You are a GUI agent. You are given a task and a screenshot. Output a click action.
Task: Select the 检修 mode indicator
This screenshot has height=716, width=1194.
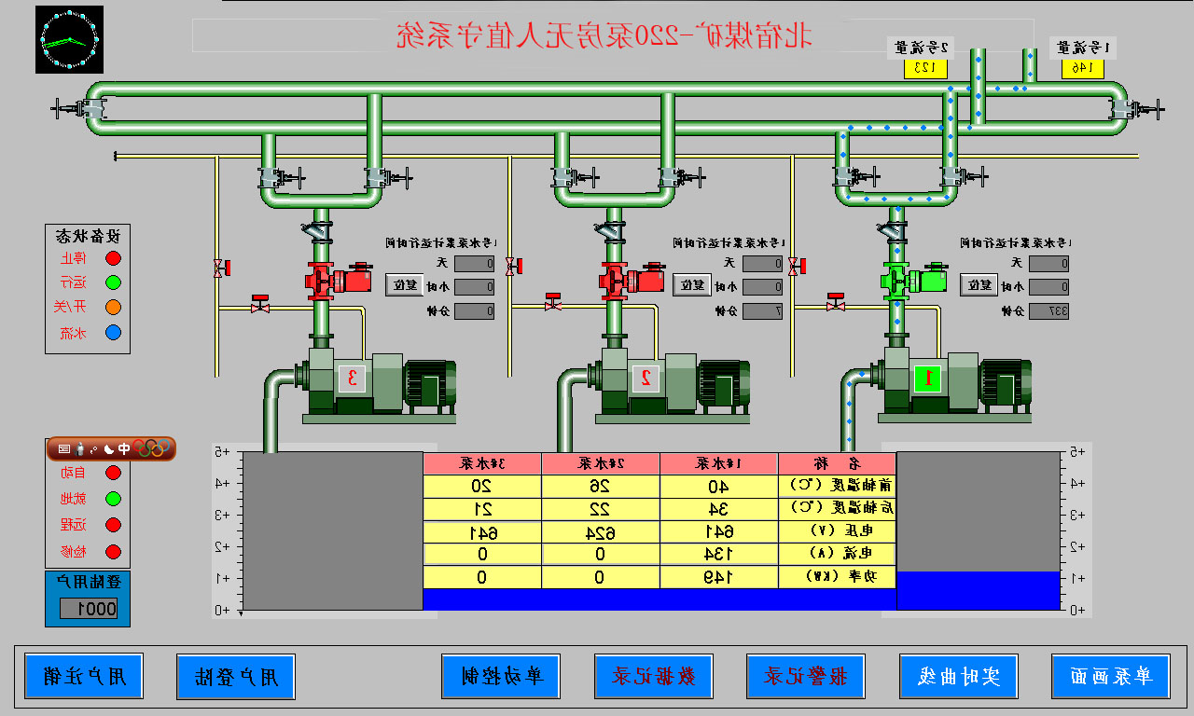tap(114, 551)
